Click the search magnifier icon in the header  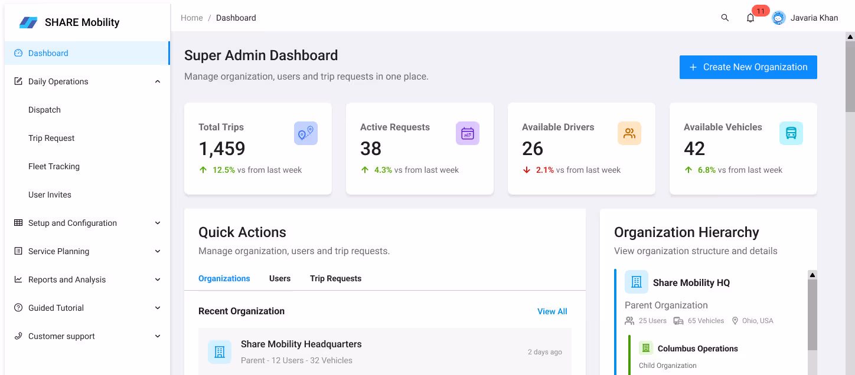click(725, 18)
